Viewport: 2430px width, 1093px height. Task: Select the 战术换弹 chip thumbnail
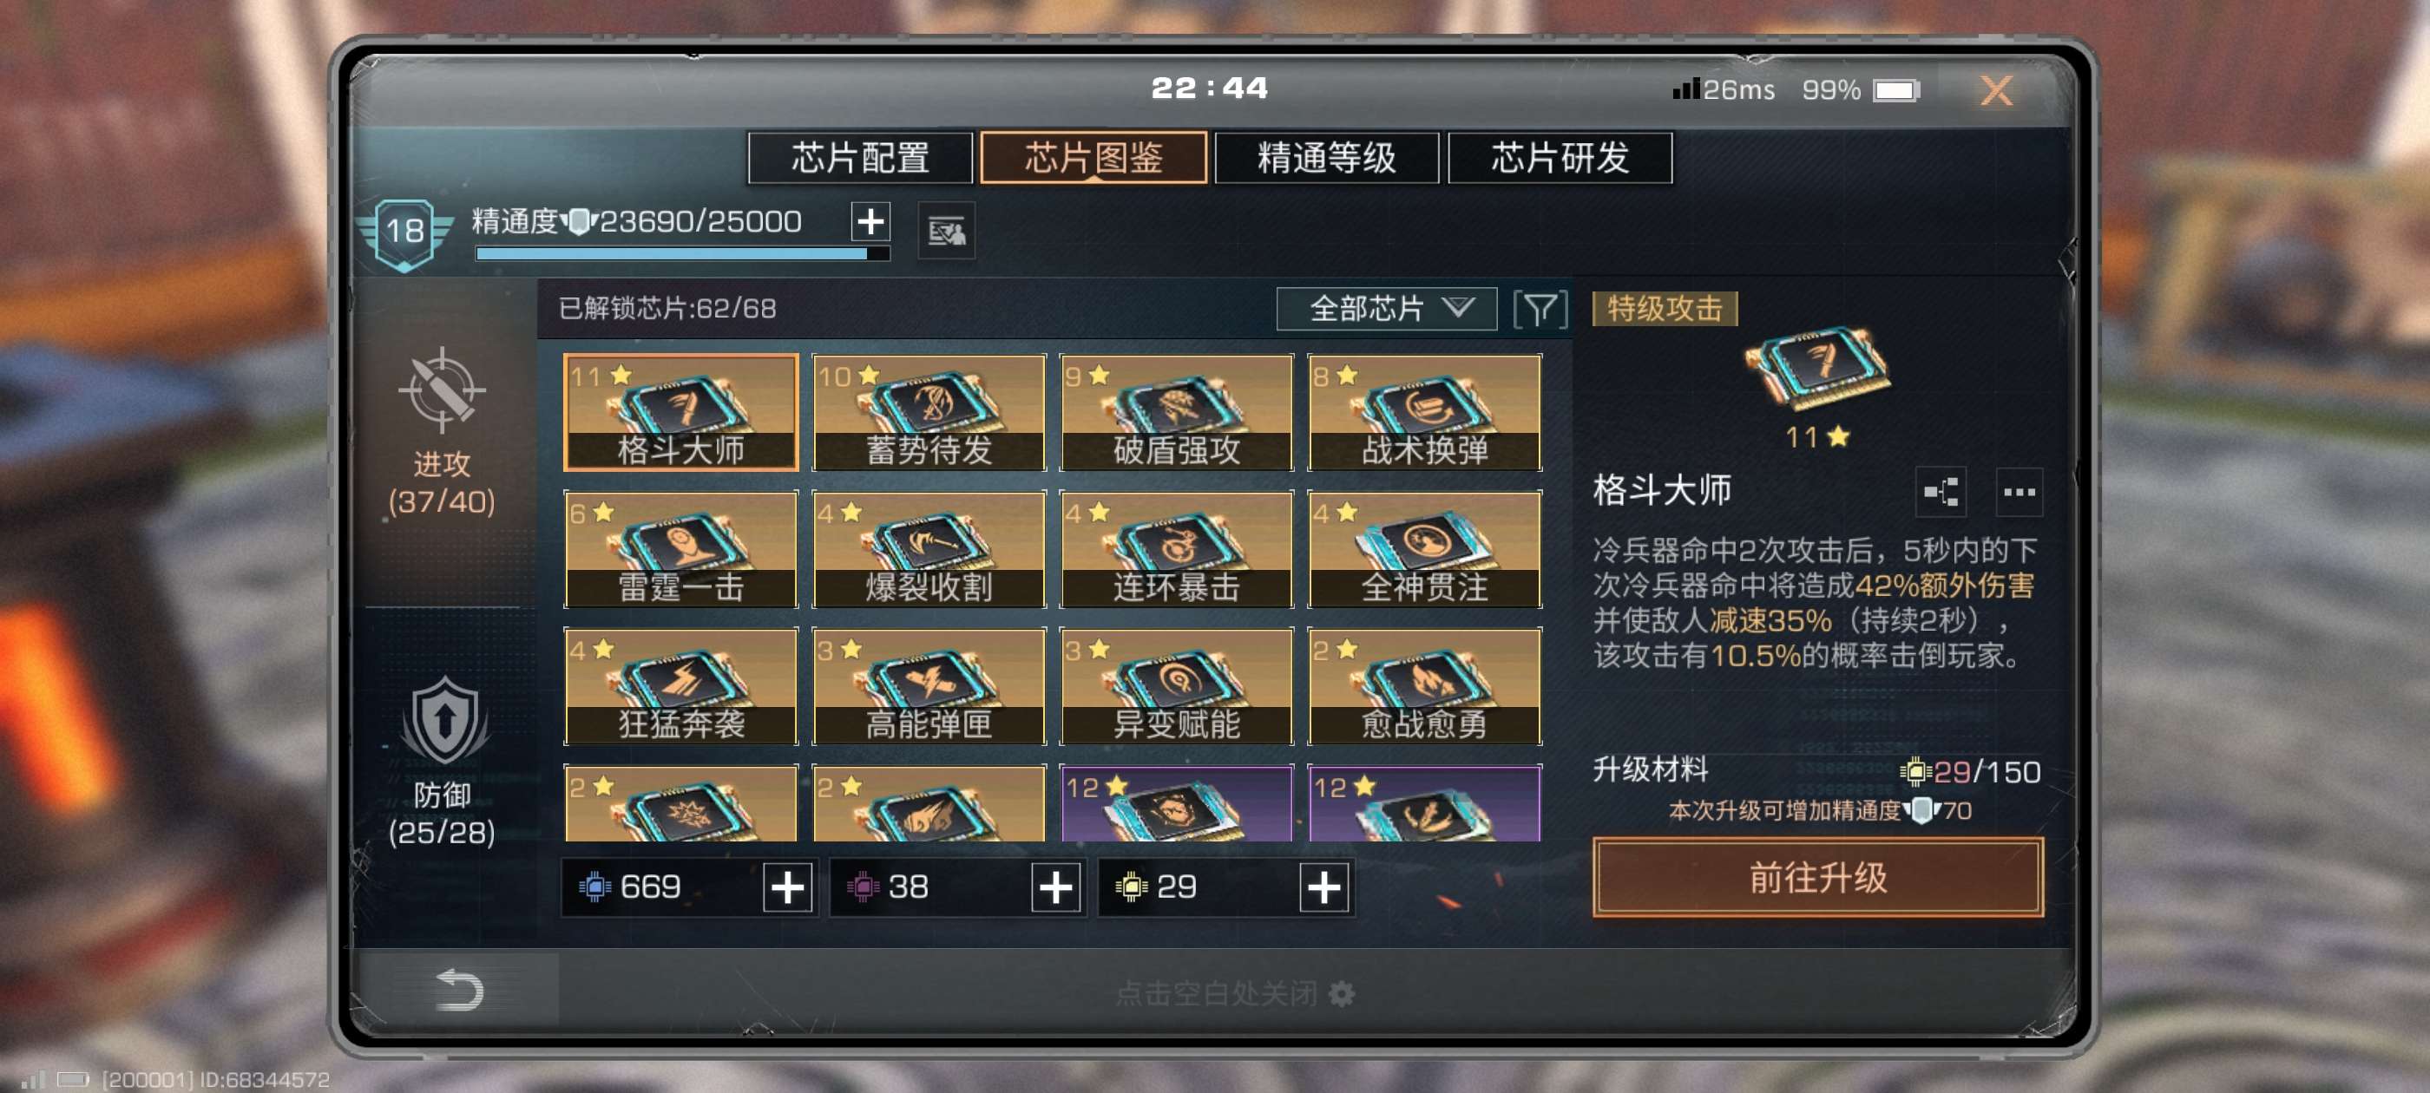[1423, 412]
